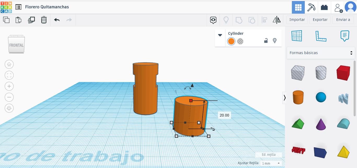The width and height of the screenshot is (357, 168).
Task: Click the Align tool icon
Action: (264, 20)
